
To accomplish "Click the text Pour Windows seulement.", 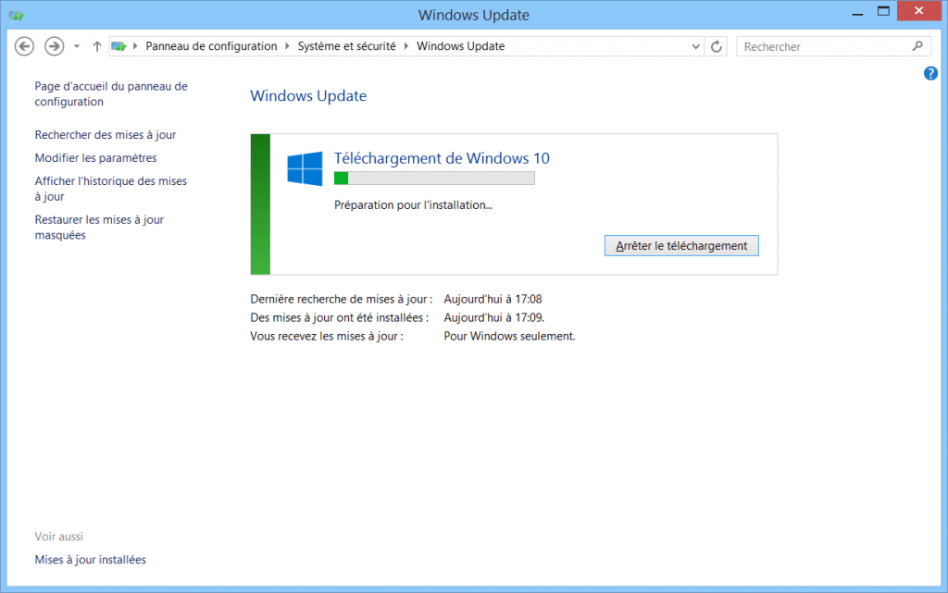I will pos(509,337).
